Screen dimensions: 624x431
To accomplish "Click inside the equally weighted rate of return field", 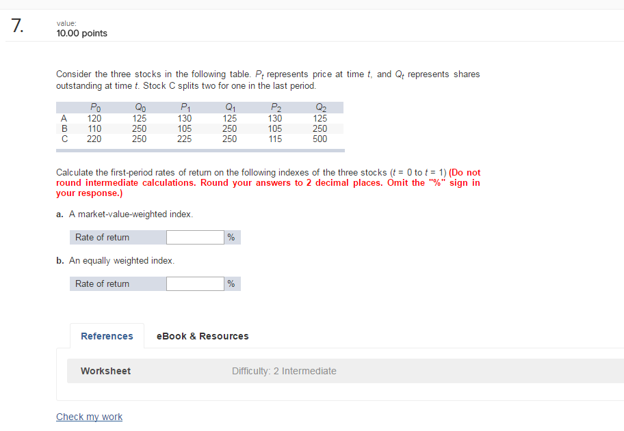I will tap(195, 283).
